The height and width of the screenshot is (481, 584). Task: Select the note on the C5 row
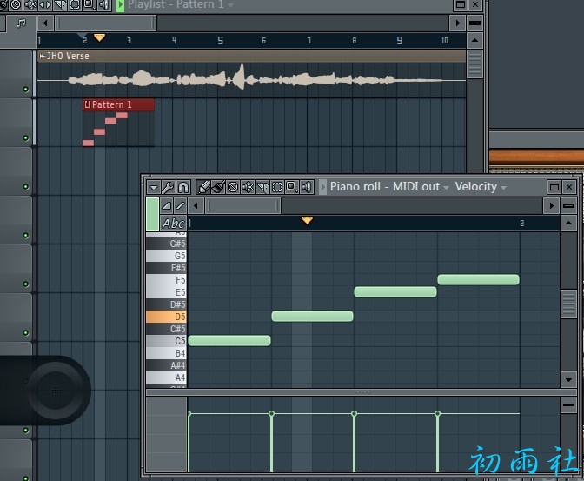[229, 340]
